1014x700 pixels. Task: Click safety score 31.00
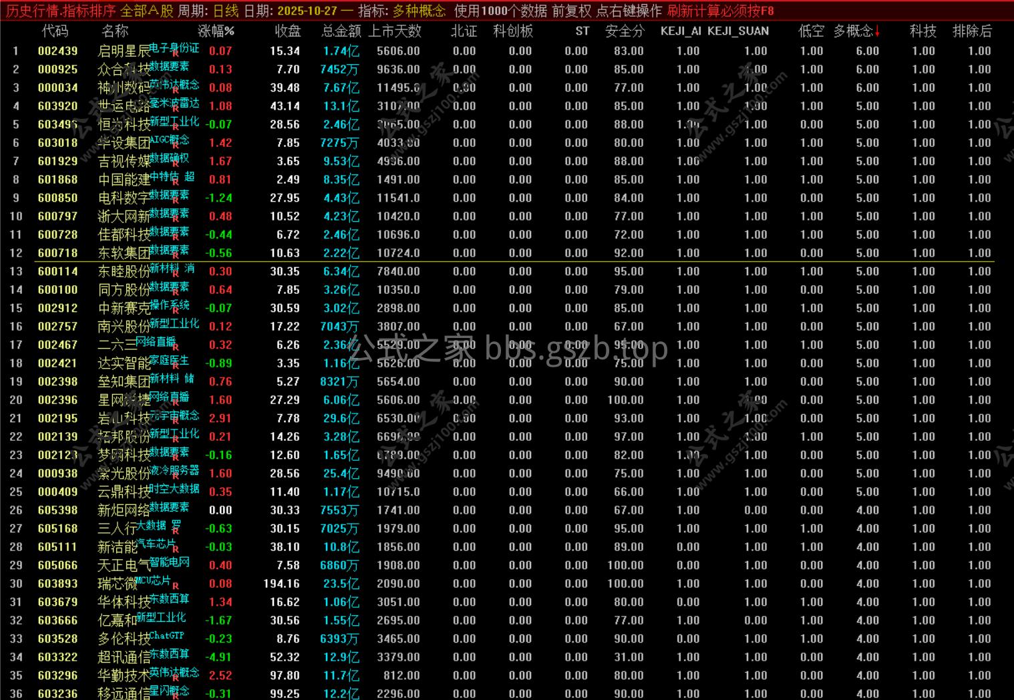(629, 657)
